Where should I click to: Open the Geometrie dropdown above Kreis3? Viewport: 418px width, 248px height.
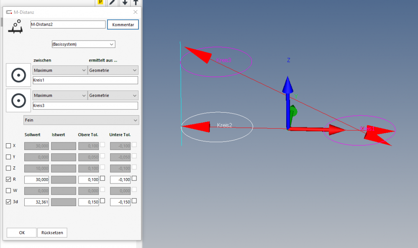click(113, 96)
